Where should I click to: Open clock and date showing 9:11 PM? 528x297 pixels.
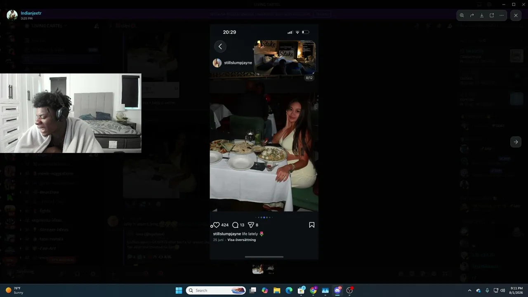(517, 290)
